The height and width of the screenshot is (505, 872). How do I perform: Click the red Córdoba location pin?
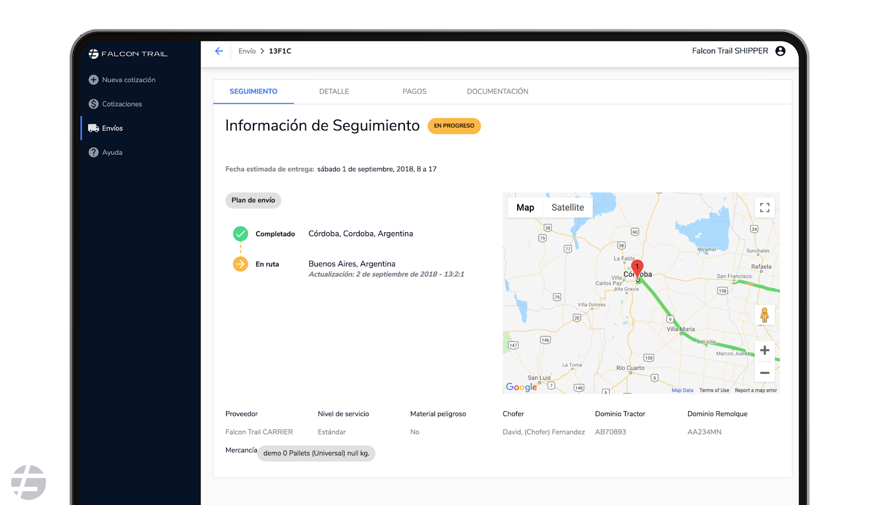coord(637,270)
